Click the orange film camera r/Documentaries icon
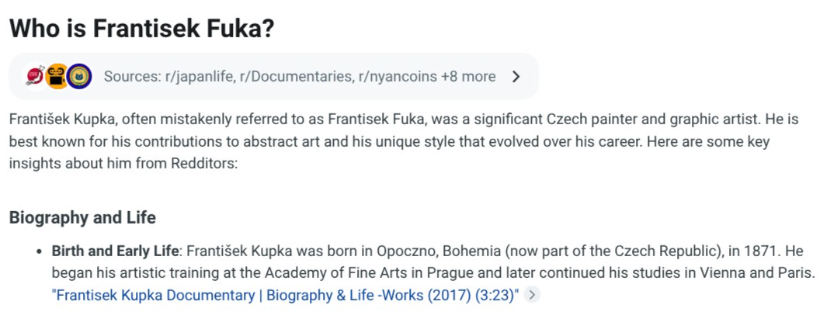Viewport: 820px width, 312px height. (57, 76)
